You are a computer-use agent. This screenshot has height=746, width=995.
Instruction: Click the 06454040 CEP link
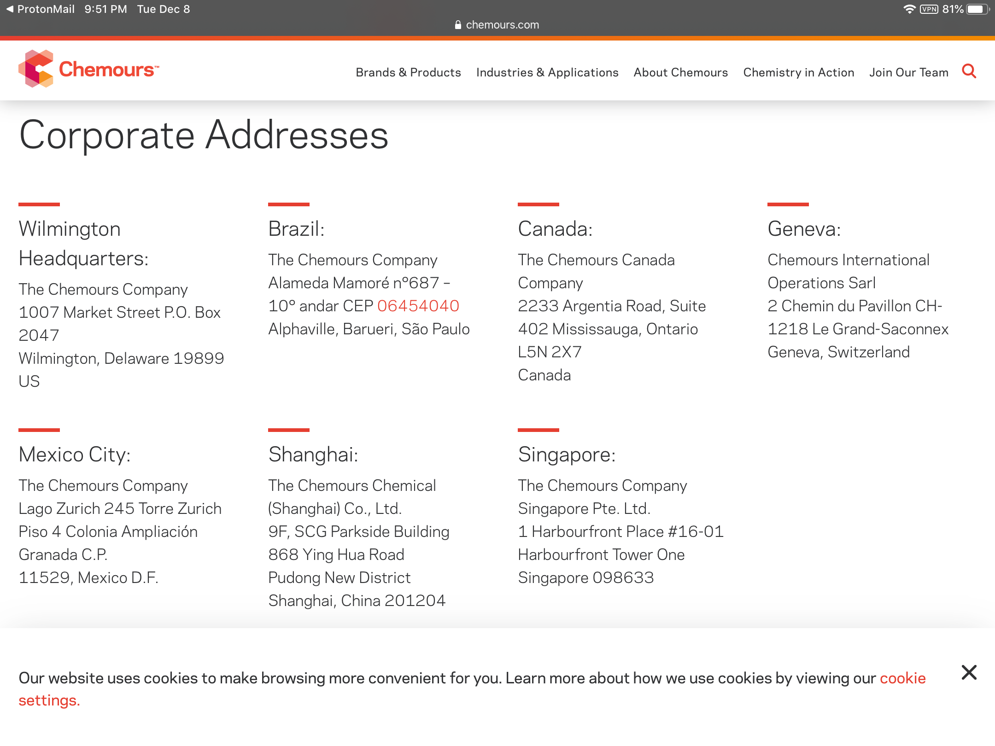pos(418,306)
